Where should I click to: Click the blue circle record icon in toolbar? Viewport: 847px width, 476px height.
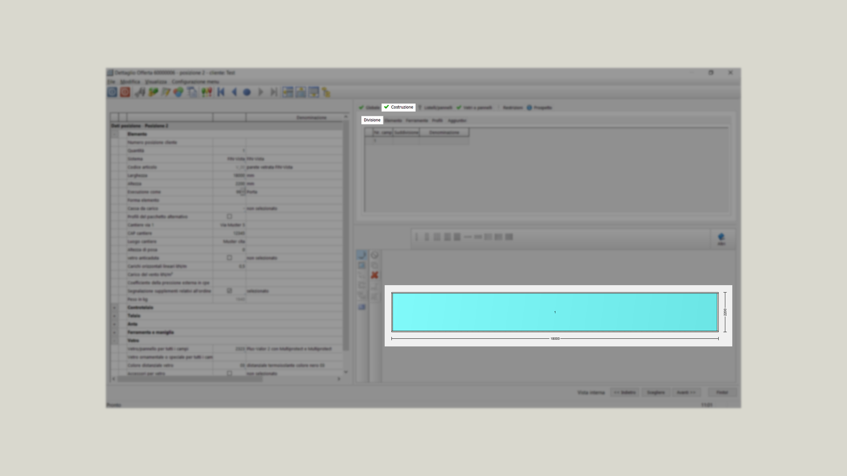pyautogui.click(x=247, y=92)
